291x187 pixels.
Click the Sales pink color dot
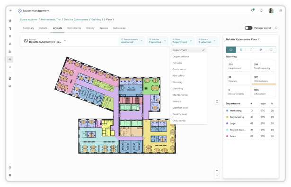point(227,136)
